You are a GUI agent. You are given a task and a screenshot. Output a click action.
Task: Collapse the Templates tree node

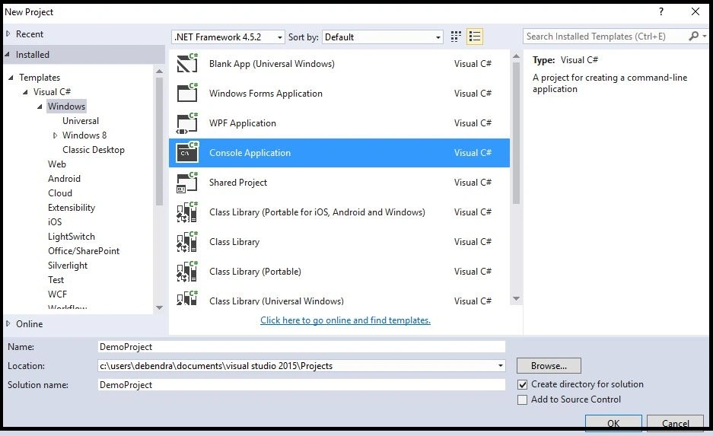(x=11, y=78)
